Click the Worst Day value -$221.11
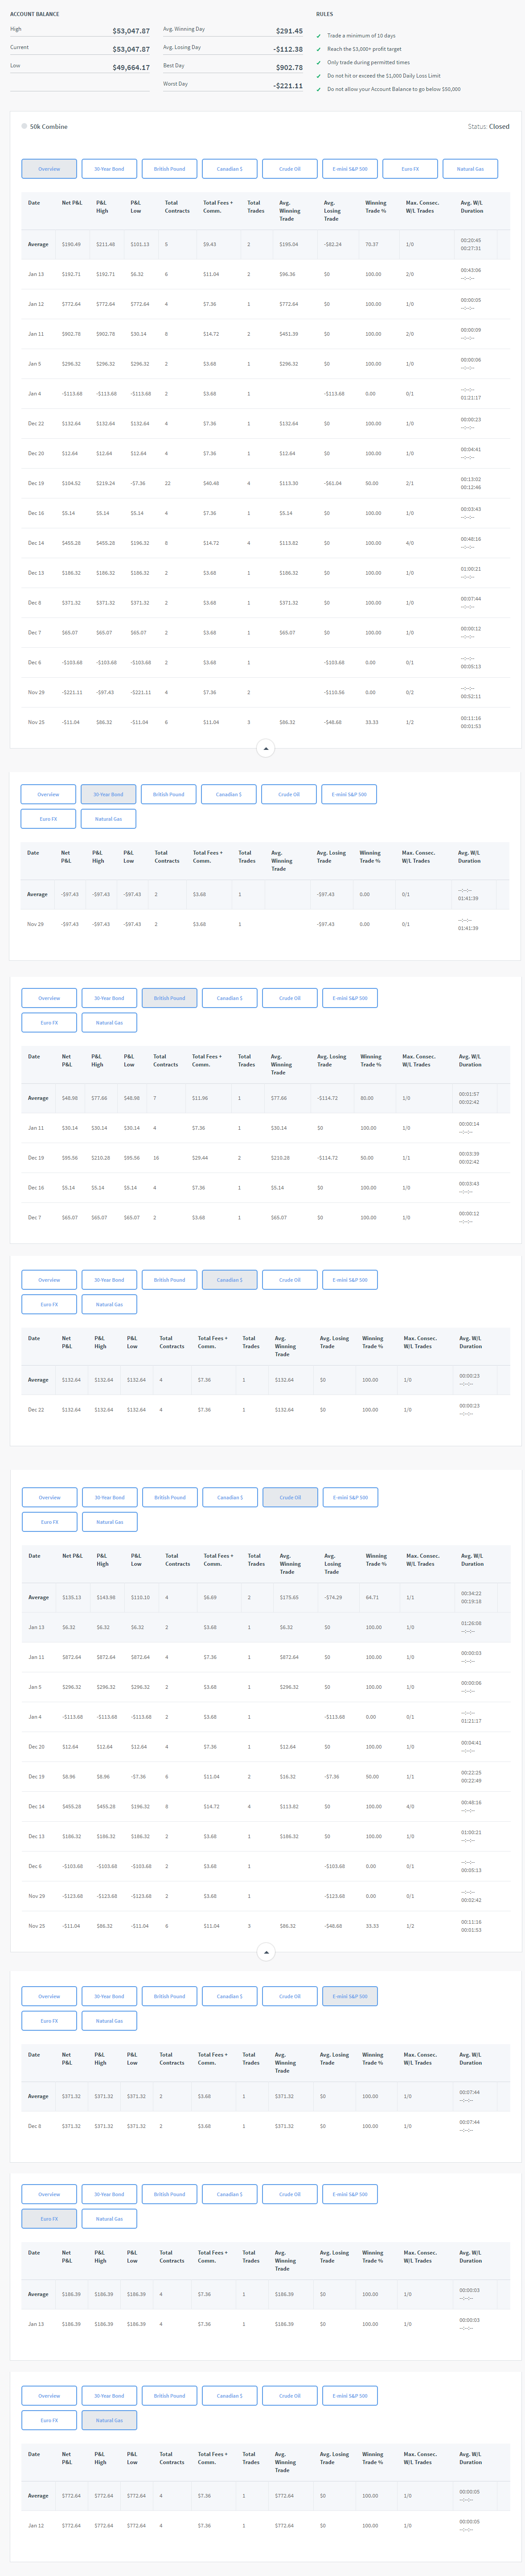 coord(288,86)
